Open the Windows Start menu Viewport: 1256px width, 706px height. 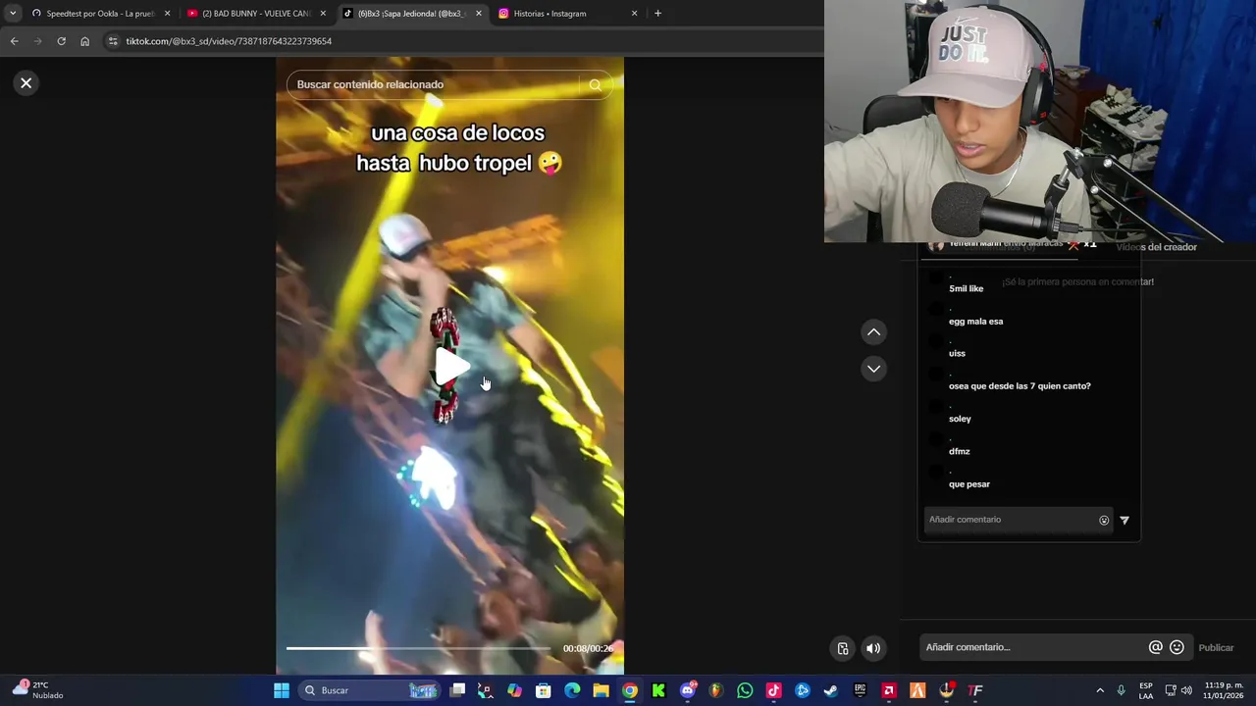click(282, 690)
